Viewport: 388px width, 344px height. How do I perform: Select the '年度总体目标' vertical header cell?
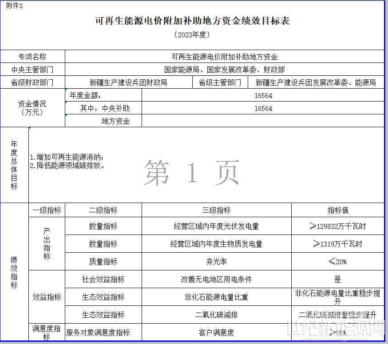pyautogui.click(x=14, y=165)
